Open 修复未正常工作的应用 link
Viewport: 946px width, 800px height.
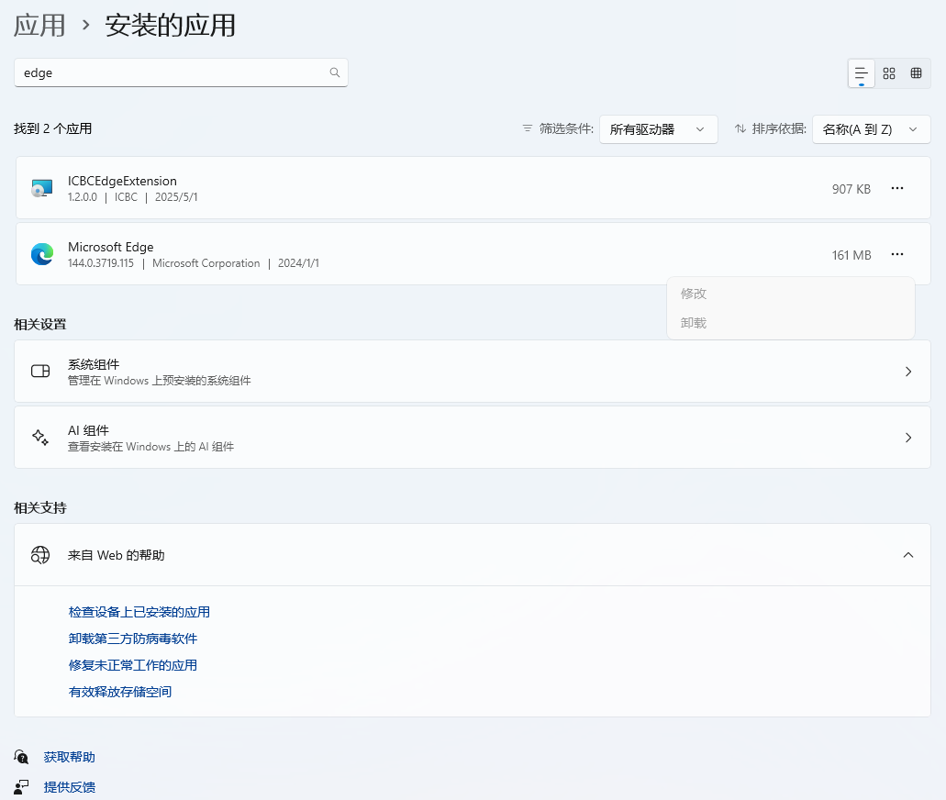click(x=133, y=665)
